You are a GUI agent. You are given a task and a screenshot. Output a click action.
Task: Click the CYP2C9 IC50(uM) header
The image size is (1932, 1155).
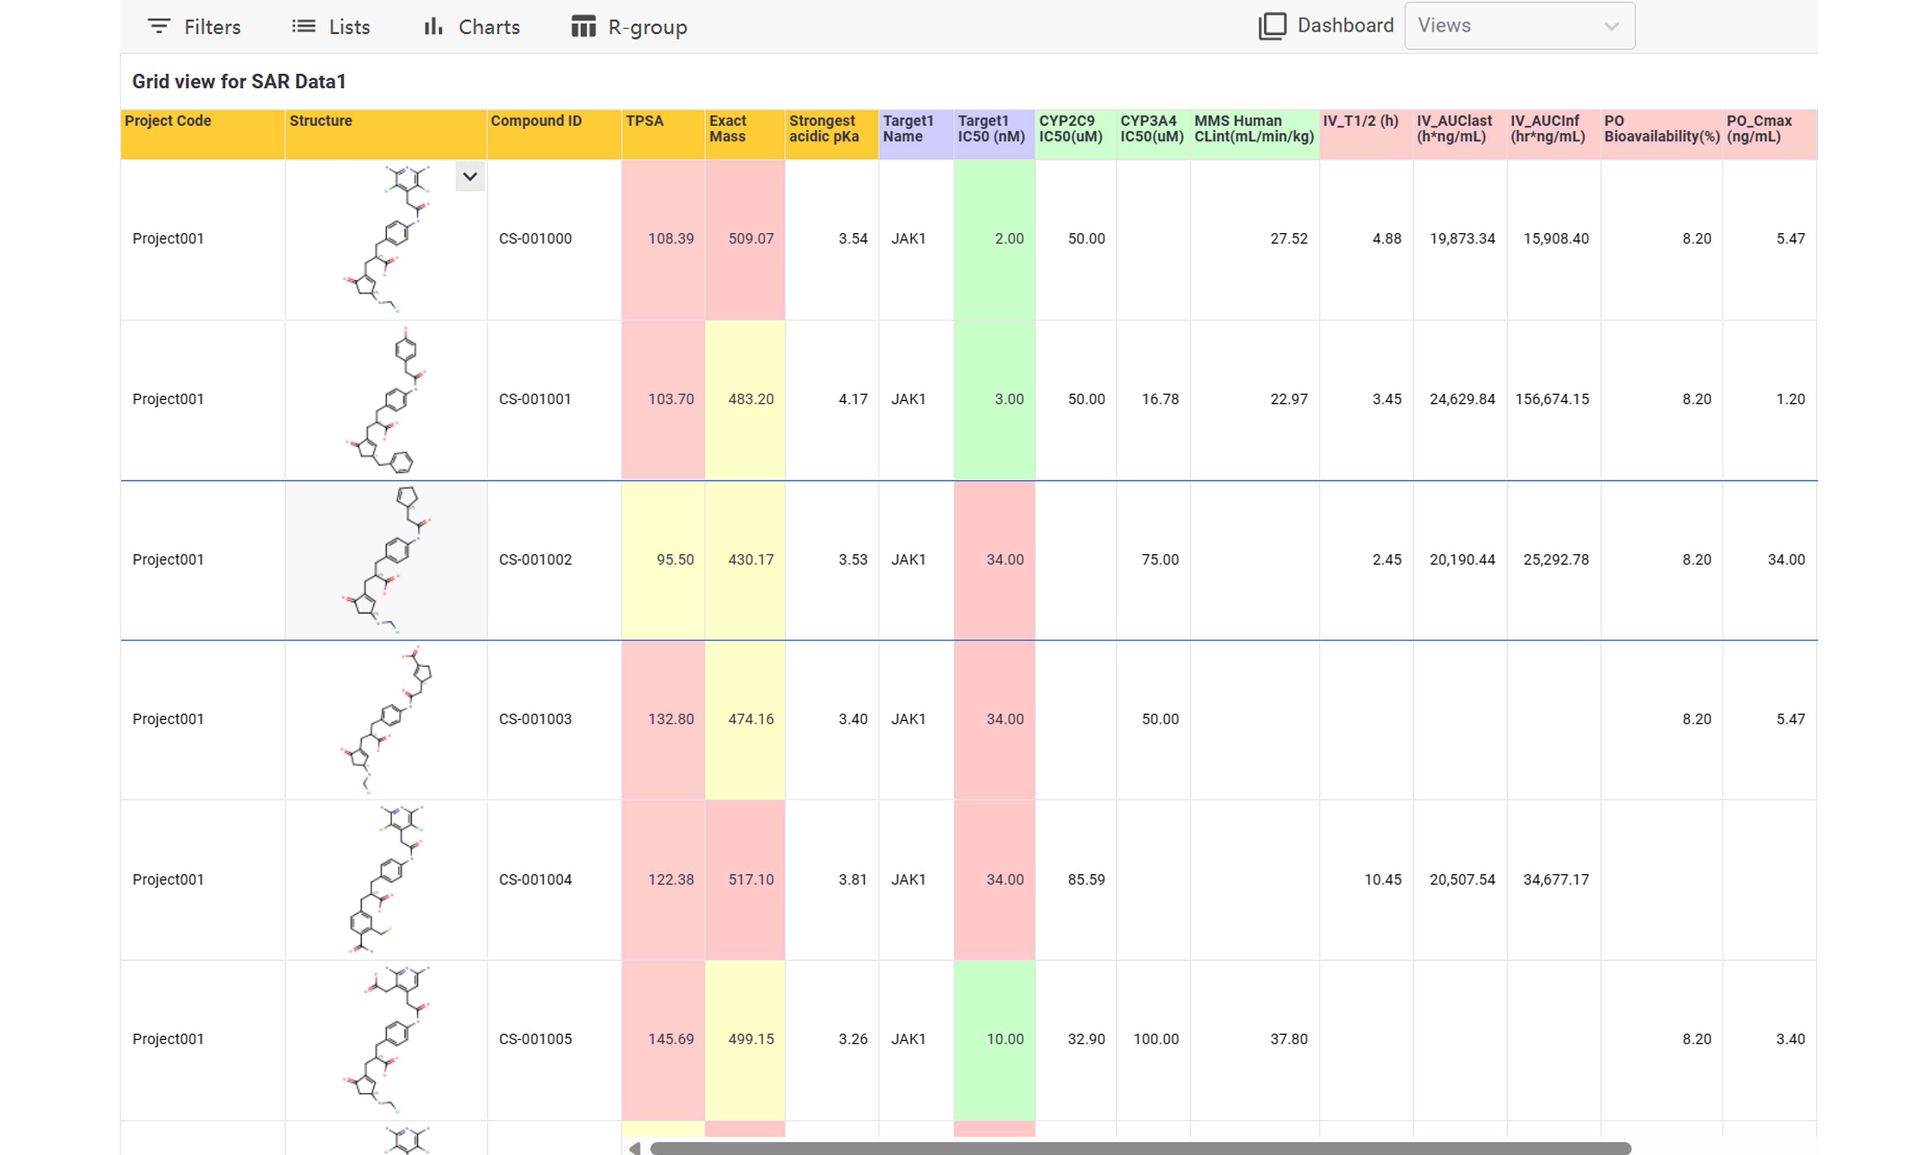coord(1075,135)
